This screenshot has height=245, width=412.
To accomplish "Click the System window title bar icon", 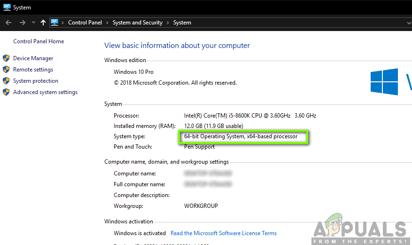I will 7,7.
